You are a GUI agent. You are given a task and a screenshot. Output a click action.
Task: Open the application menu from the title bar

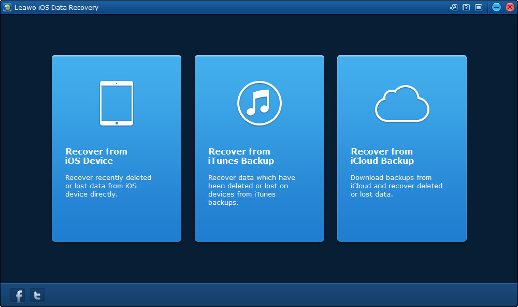pos(479,7)
